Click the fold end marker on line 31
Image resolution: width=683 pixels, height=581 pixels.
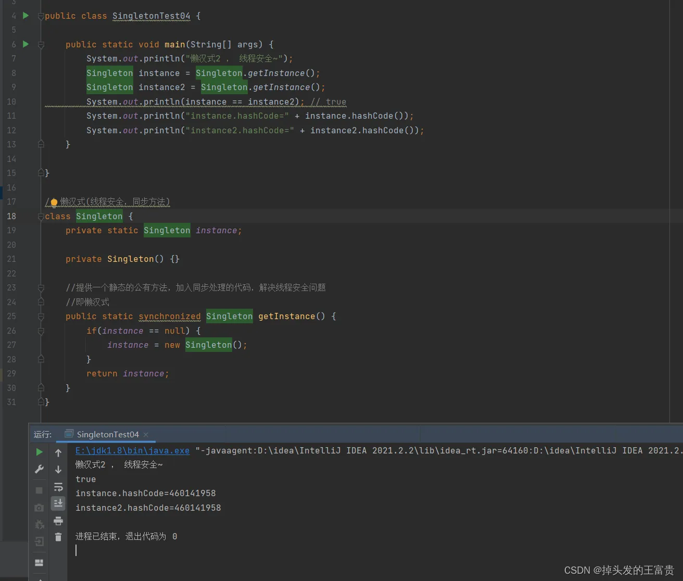coord(41,401)
